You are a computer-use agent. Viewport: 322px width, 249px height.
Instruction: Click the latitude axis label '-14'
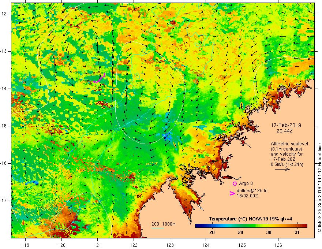point(4,89)
